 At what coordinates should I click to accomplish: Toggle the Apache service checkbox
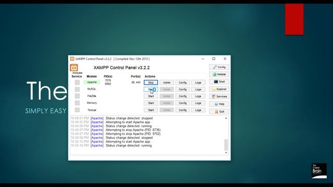(x=78, y=82)
